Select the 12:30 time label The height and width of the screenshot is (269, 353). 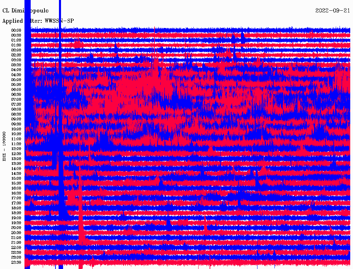[16, 154]
